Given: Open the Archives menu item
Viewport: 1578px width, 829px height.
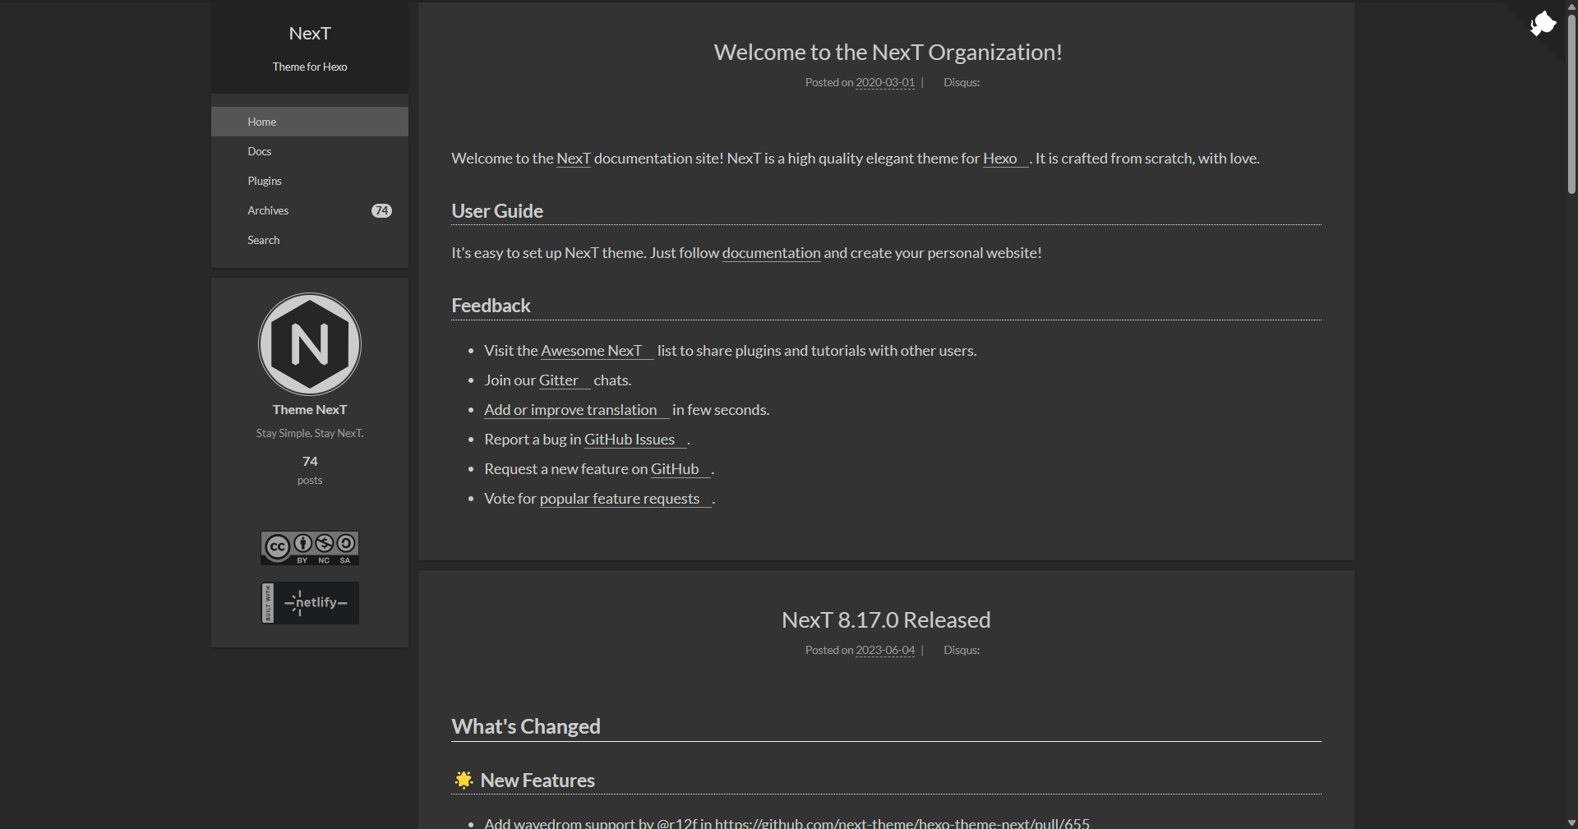Looking at the screenshot, I should pyautogui.click(x=310, y=210).
